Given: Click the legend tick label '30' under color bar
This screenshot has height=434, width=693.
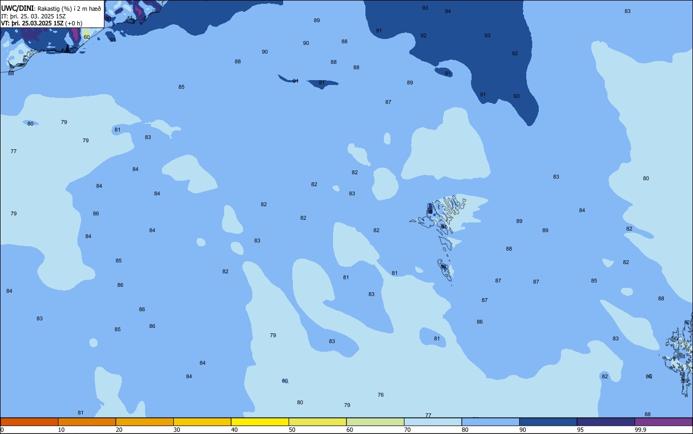Looking at the screenshot, I should tap(176, 430).
